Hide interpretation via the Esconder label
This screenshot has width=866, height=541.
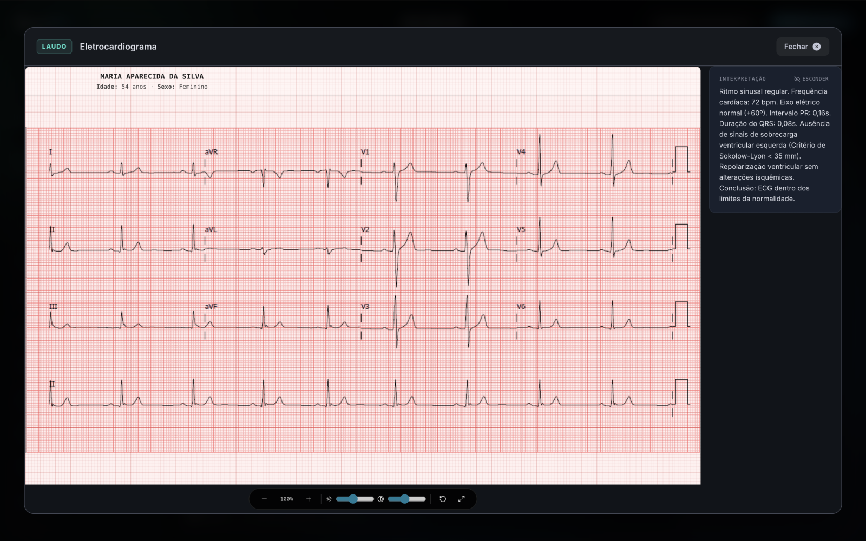tap(815, 79)
